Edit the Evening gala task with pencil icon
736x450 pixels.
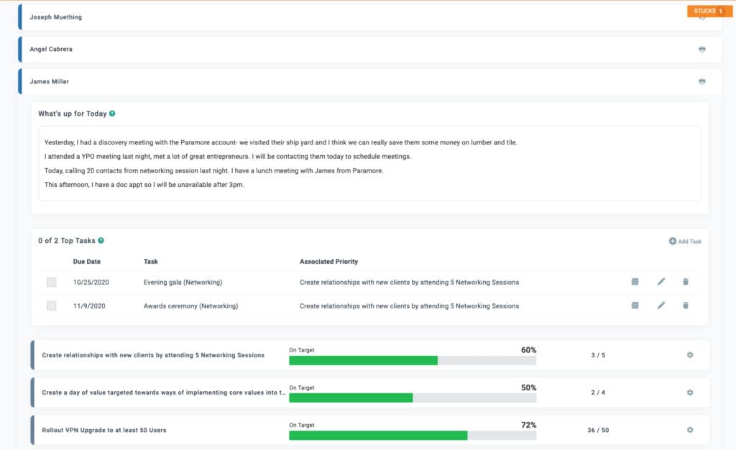coord(661,282)
